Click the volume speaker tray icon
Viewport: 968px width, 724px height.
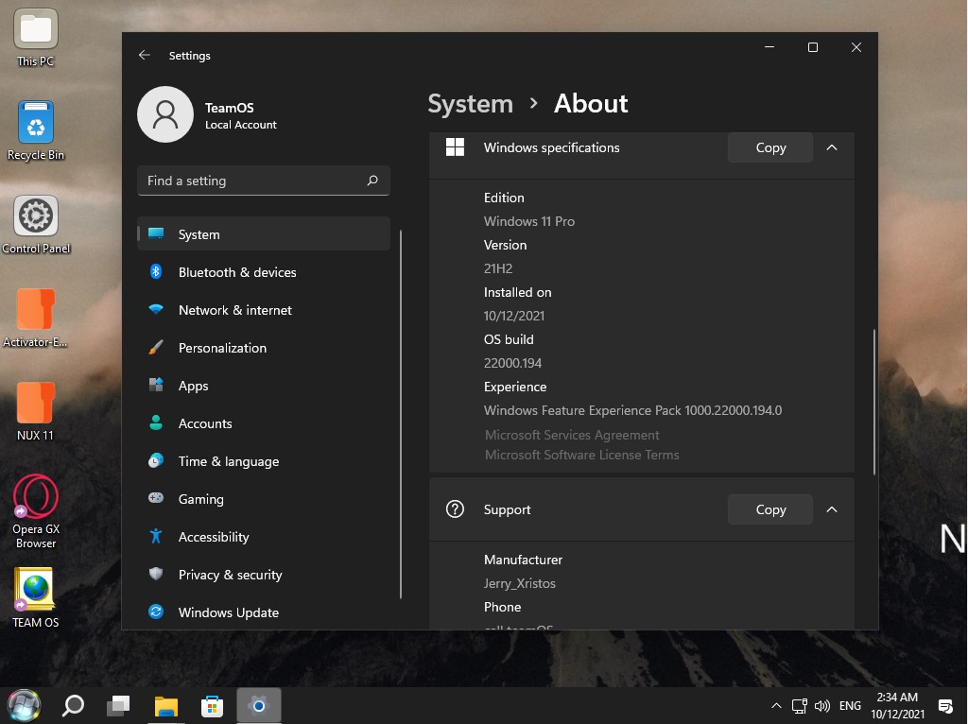click(x=821, y=705)
